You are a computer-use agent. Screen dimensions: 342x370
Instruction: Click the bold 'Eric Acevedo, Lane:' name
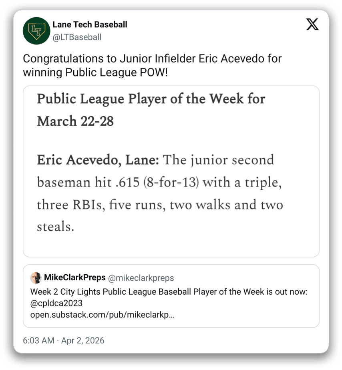coord(98,160)
